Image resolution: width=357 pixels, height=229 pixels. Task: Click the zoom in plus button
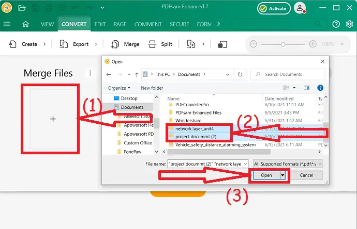coord(313,44)
